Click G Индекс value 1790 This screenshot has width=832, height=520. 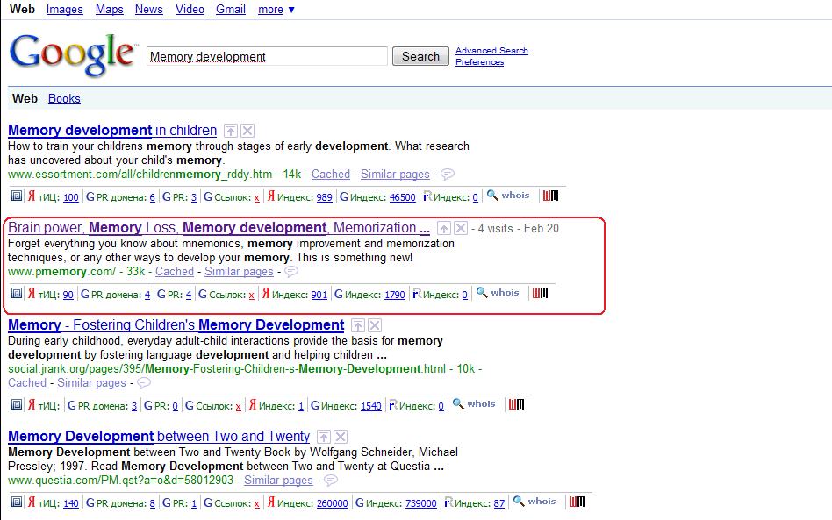point(395,295)
